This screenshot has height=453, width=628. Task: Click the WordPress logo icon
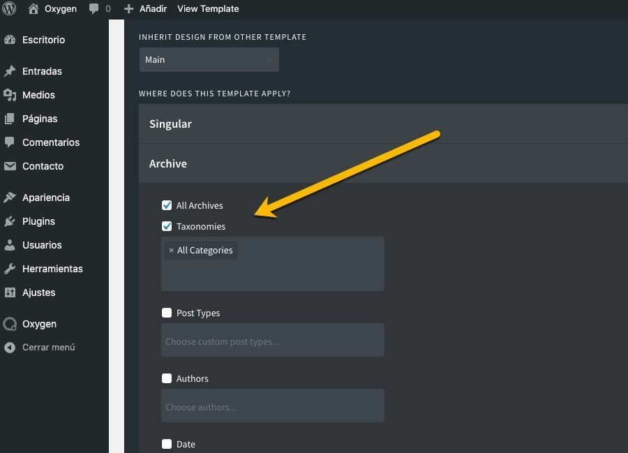[9, 9]
